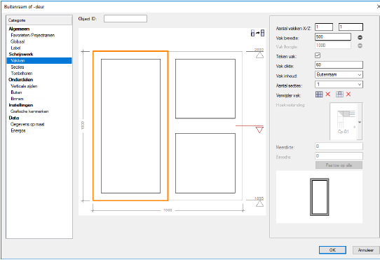Viewport: 380px width, 260px height.
Task: Click the Annuleer button
Action: coord(366,249)
